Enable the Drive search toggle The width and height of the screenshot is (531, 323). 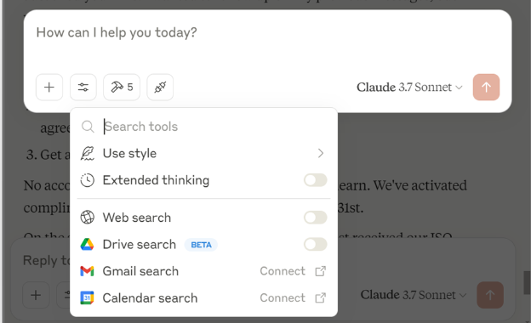click(315, 244)
